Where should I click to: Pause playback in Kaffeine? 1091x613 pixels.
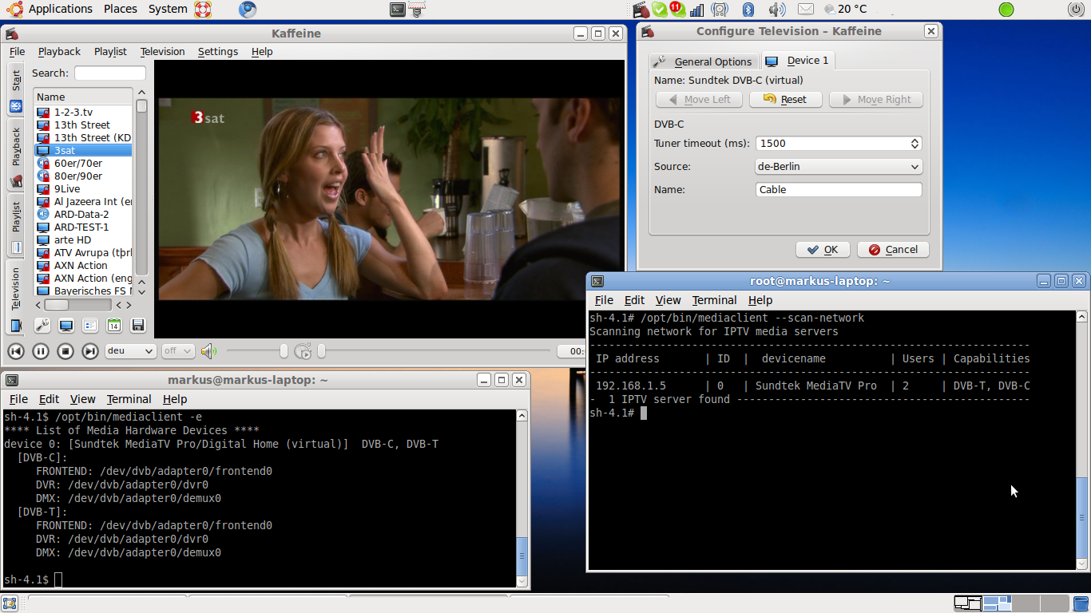click(x=41, y=351)
